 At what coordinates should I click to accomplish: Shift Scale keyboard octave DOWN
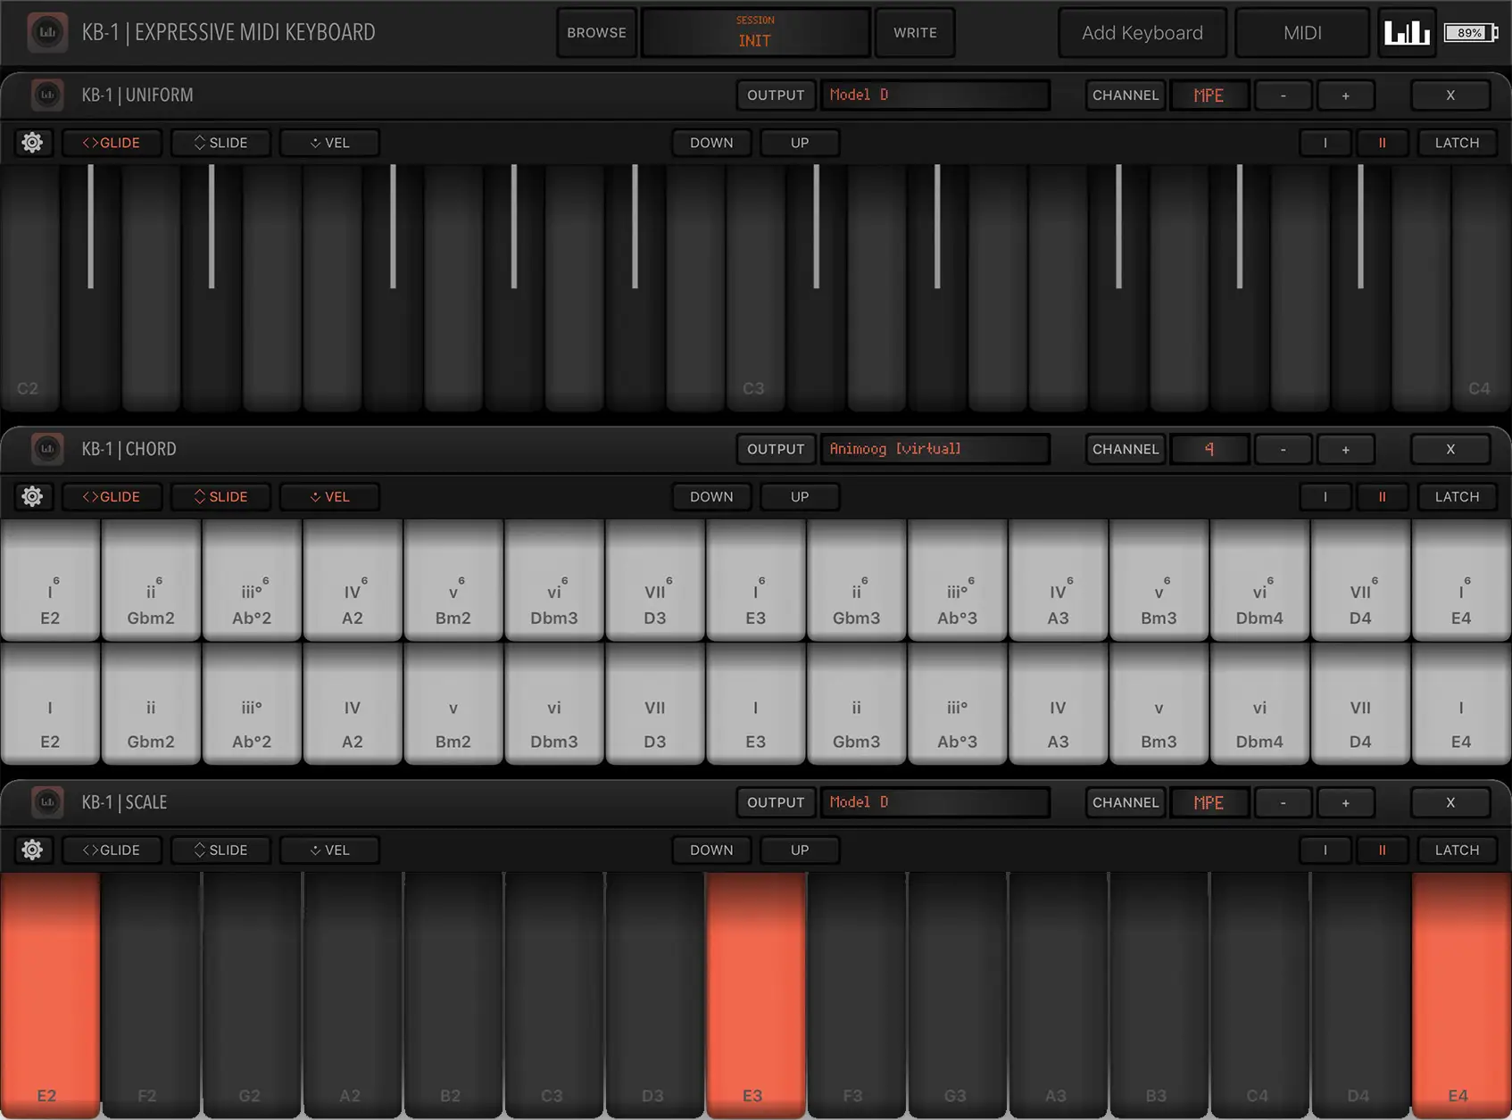tap(711, 850)
